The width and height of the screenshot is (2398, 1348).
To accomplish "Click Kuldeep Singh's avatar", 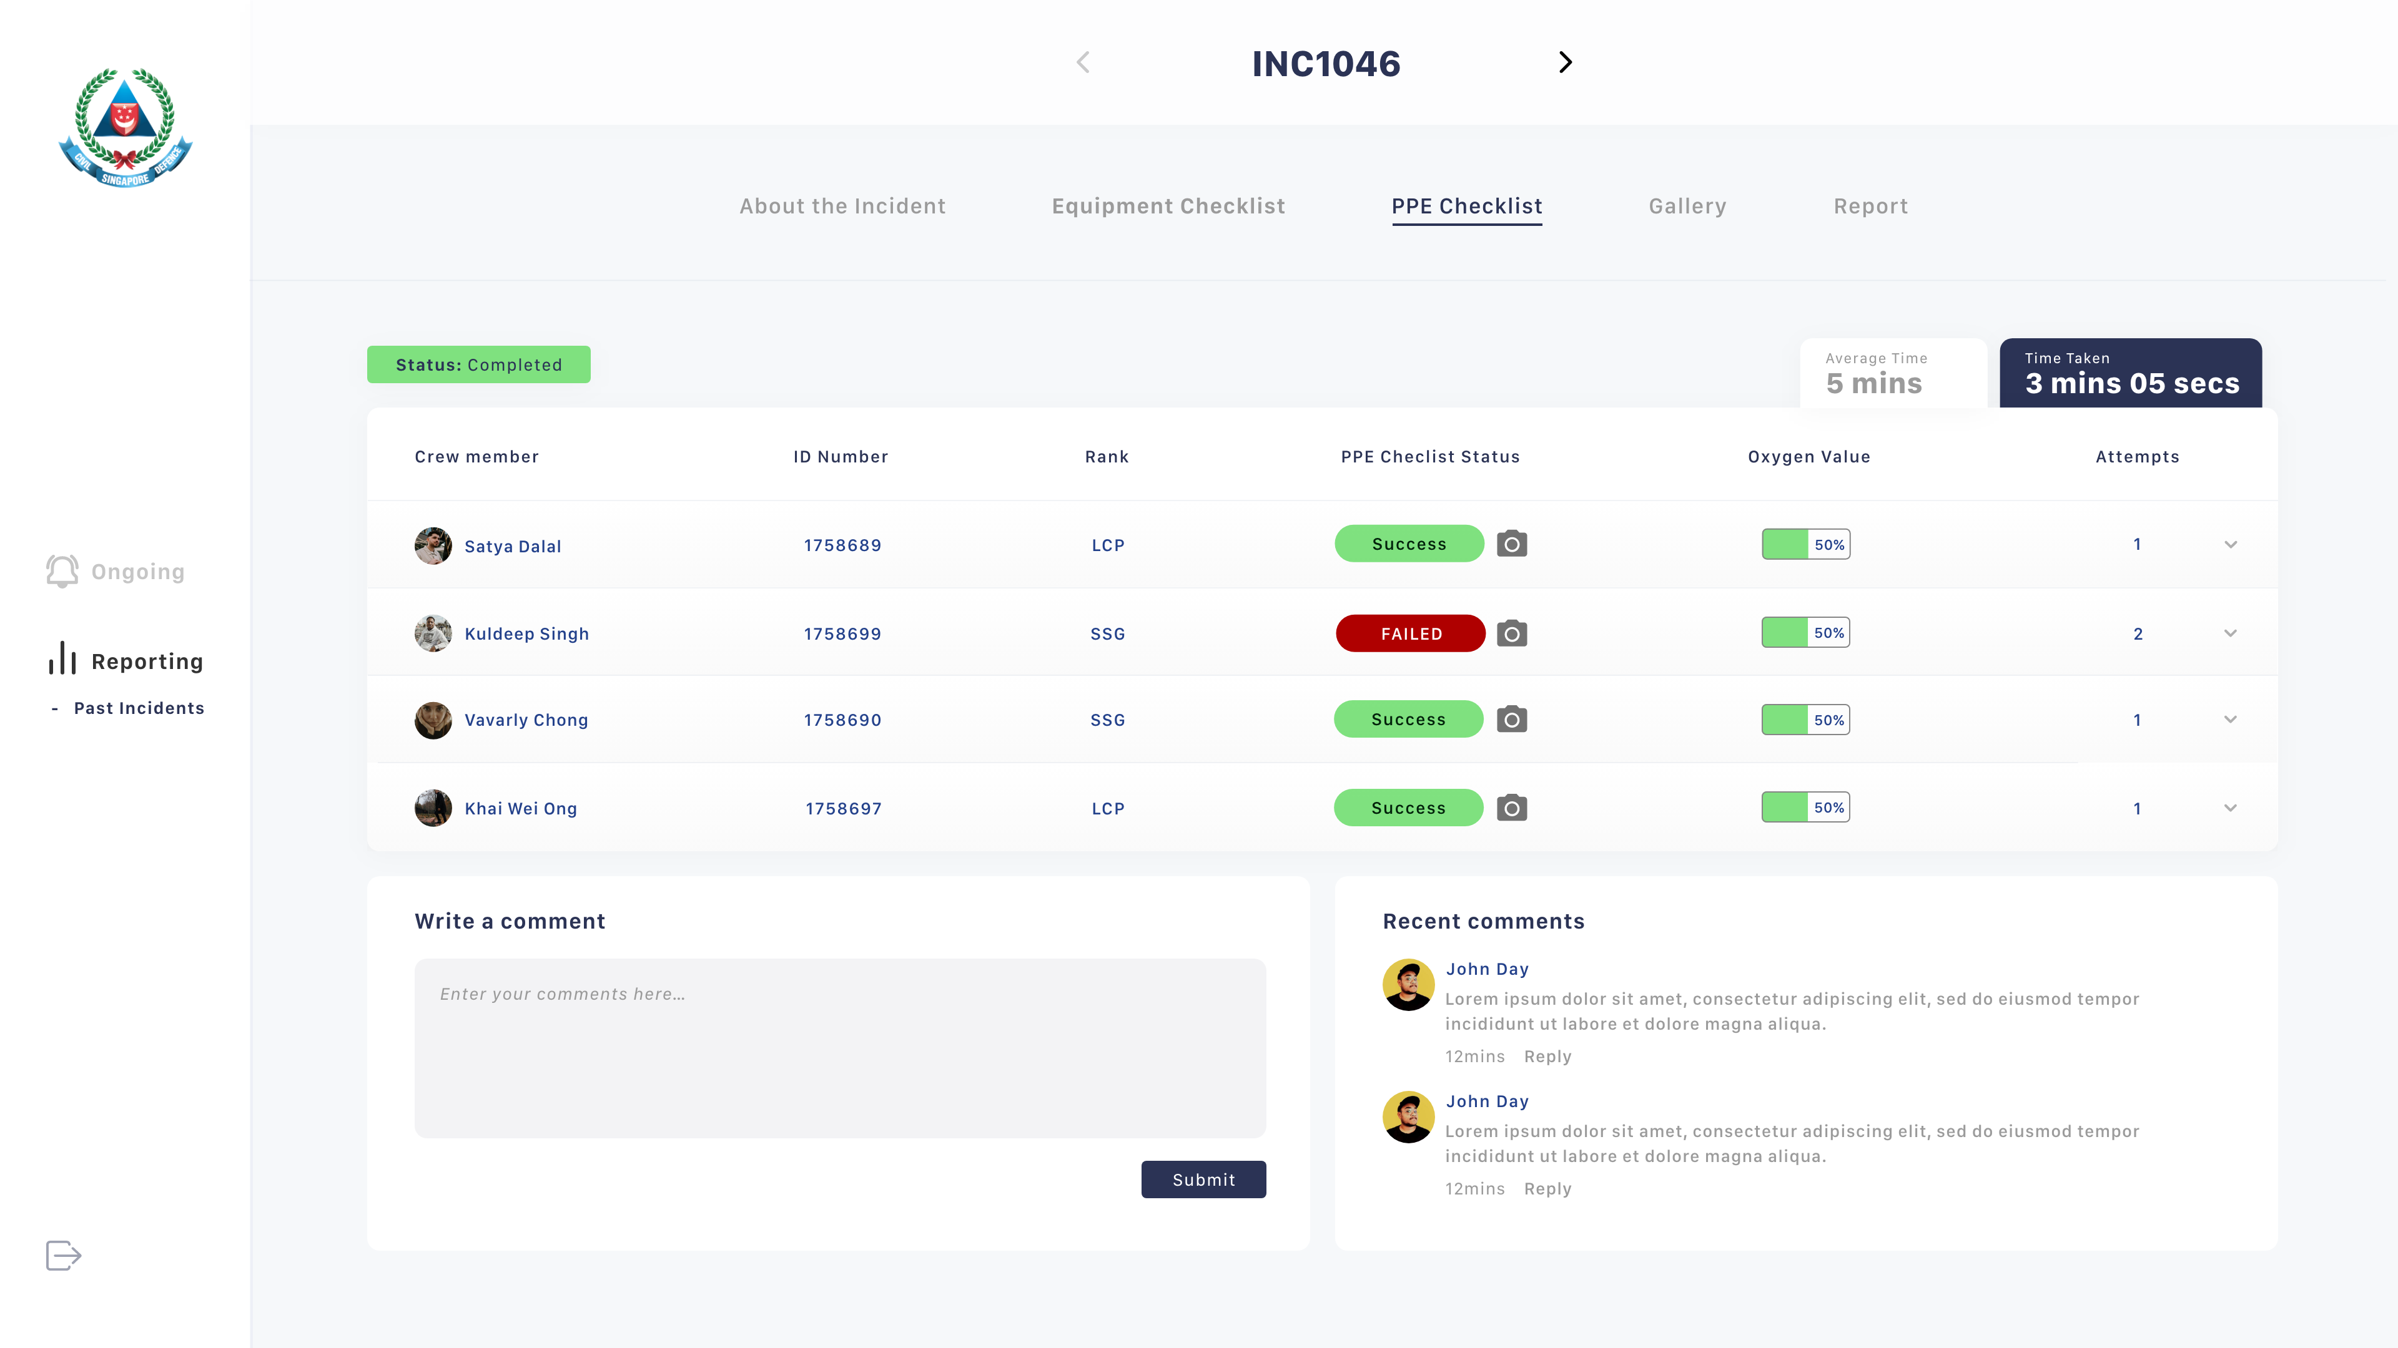I will (x=433, y=633).
